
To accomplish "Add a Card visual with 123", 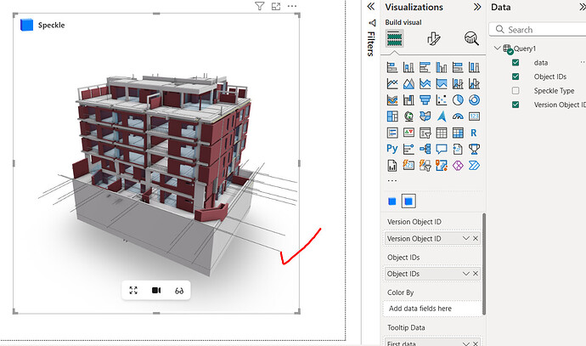I will click(x=474, y=116).
